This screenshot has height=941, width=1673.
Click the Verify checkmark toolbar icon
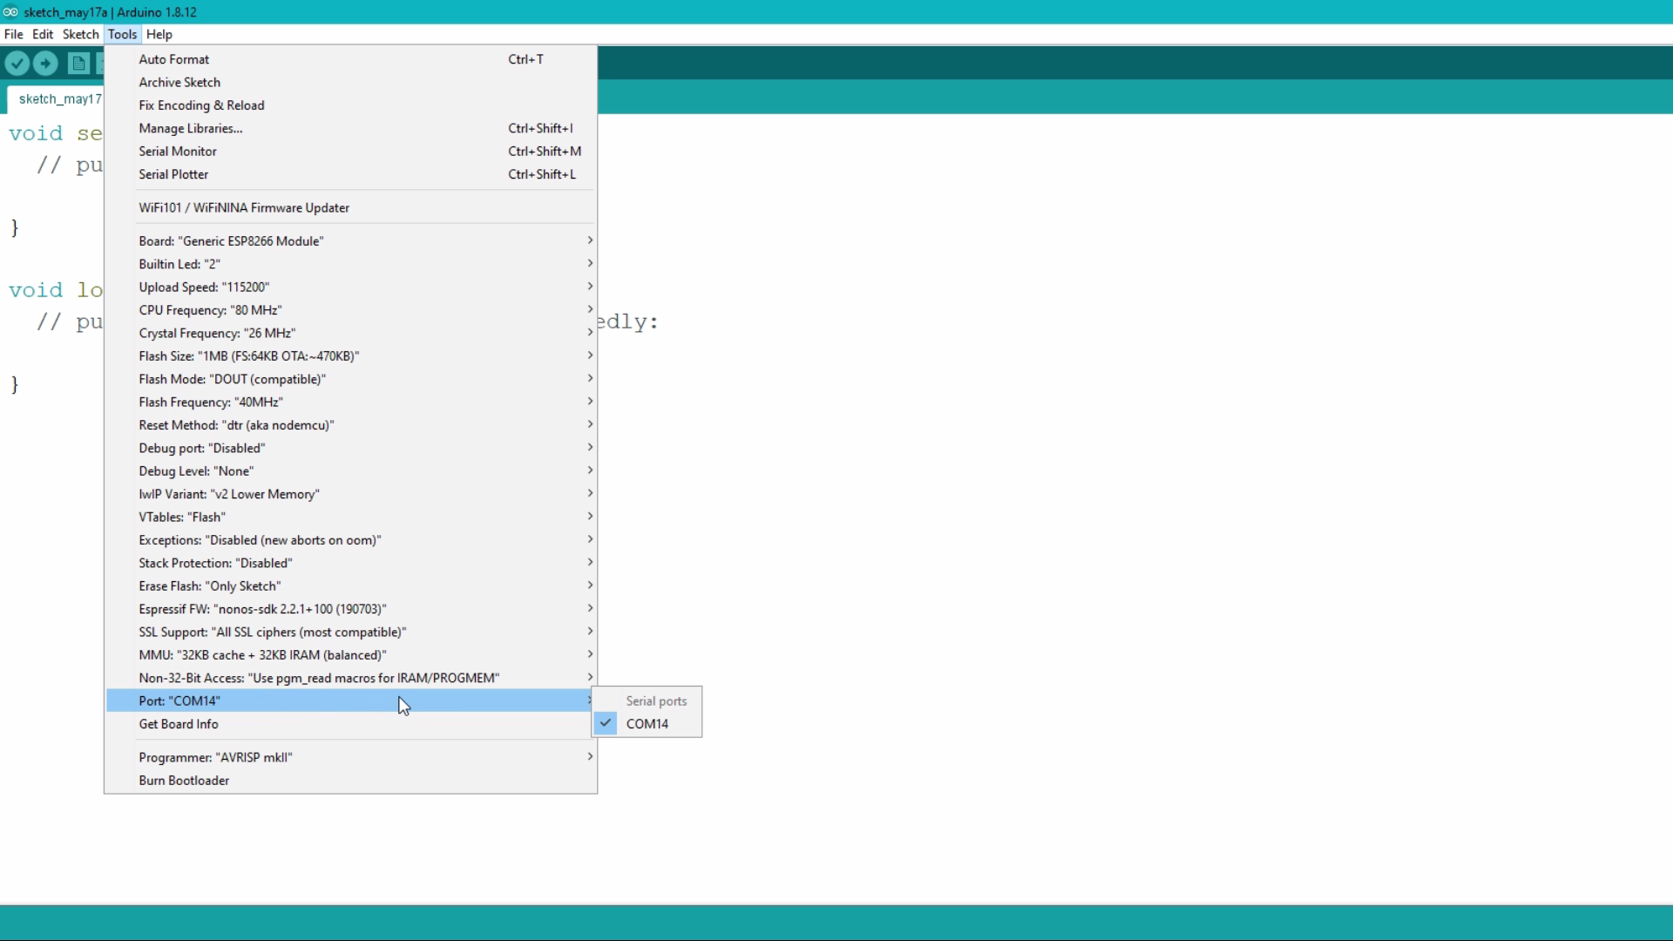pos(17,64)
